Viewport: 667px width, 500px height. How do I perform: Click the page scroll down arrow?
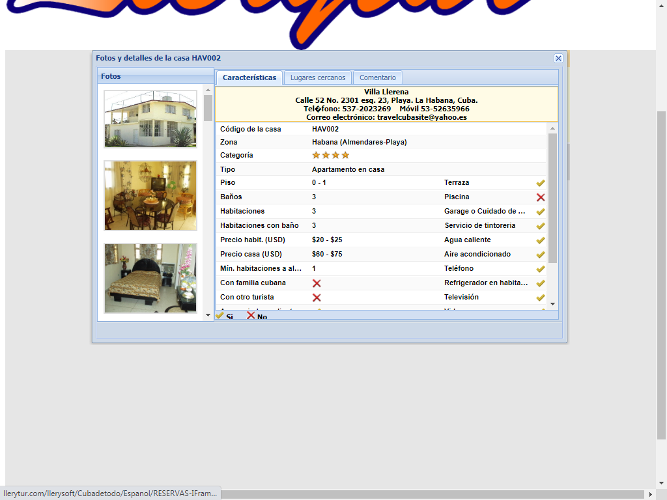point(661,483)
